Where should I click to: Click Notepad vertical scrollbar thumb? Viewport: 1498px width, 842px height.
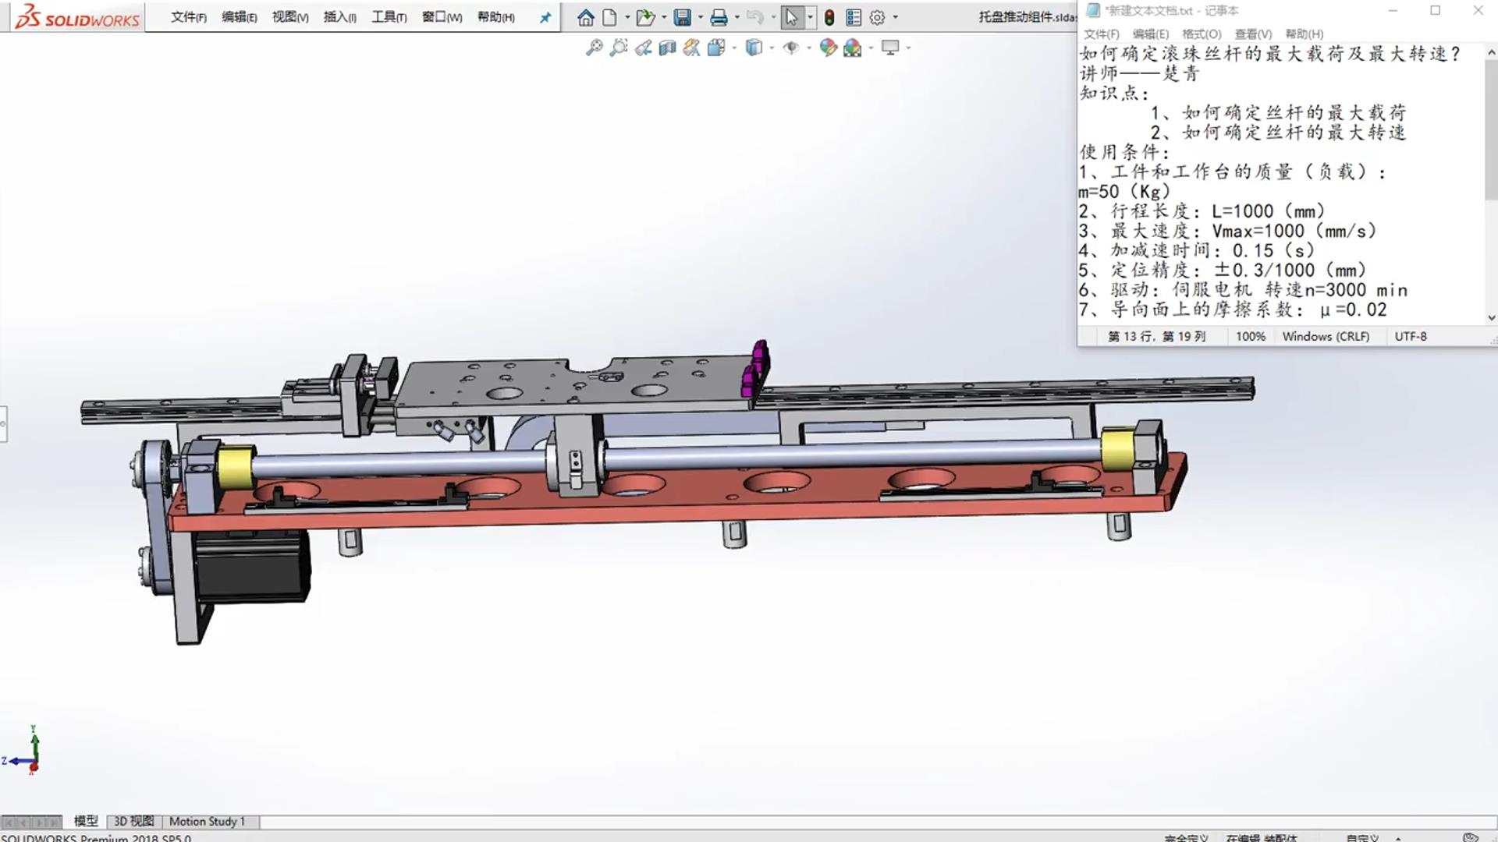[1491, 129]
